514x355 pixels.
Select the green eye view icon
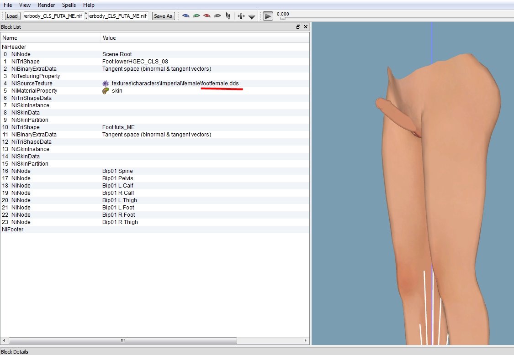click(196, 16)
